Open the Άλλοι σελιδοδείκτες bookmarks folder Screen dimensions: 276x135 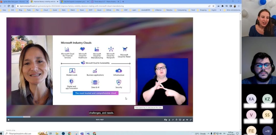[x=232, y=10]
